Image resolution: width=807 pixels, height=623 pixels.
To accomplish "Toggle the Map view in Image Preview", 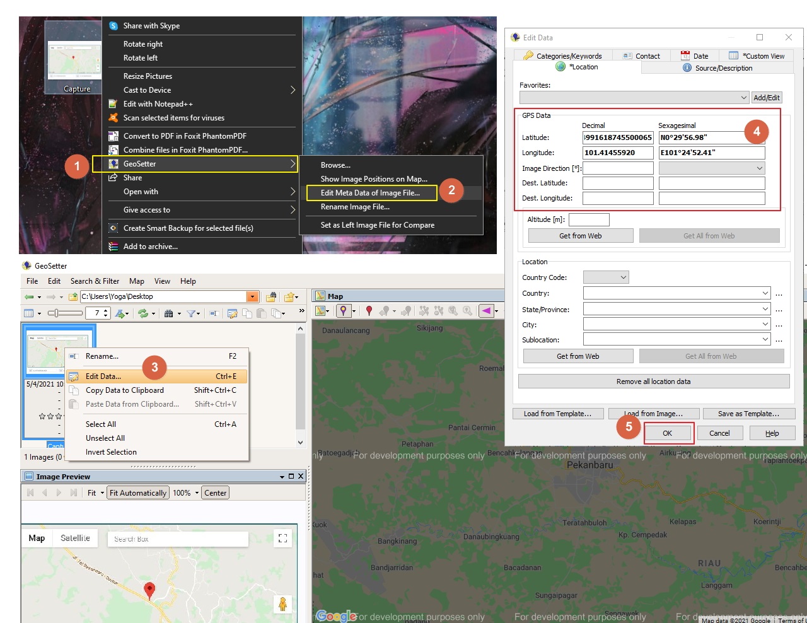I will coord(37,538).
